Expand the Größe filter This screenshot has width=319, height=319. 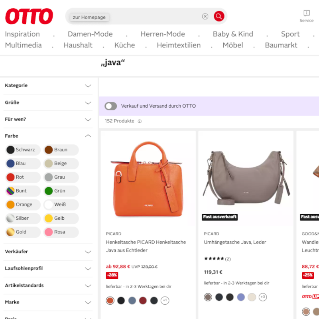coord(48,102)
